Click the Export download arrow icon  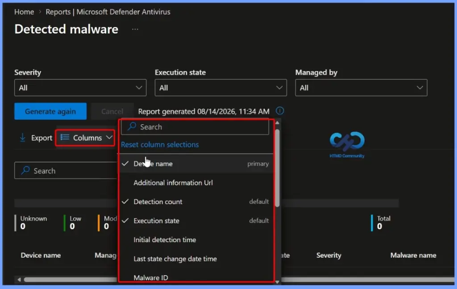(22, 138)
